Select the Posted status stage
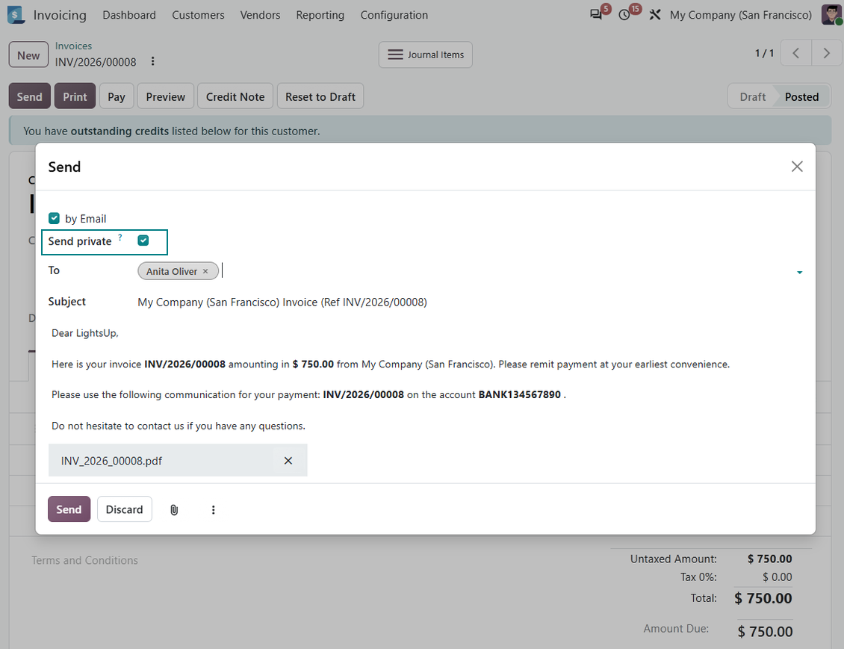Viewport: 844px width, 649px height. pos(801,96)
